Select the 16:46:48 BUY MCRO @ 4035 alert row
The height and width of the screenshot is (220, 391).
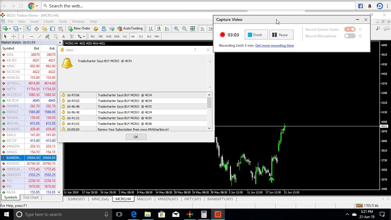click(x=133, y=107)
